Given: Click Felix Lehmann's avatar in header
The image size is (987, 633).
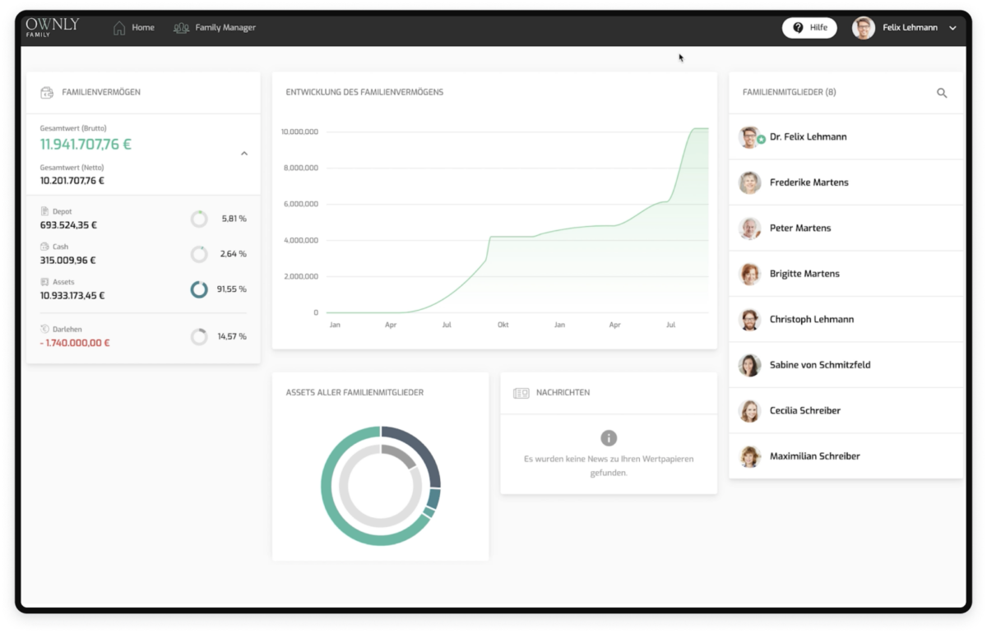Looking at the screenshot, I should (864, 28).
